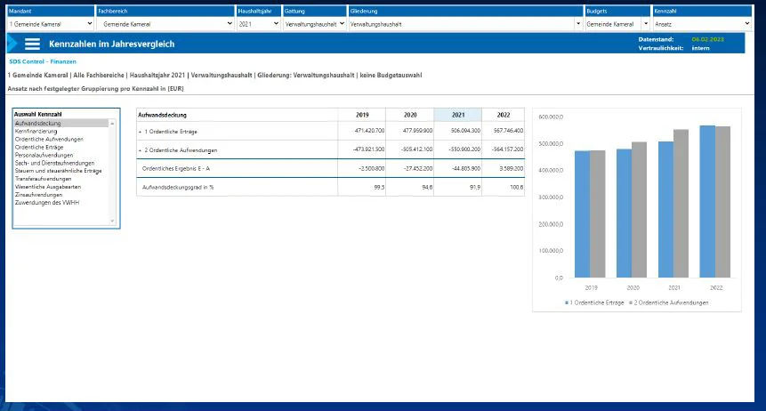This screenshot has height=411, width=766.
Task: Click the 2022 column header
Action: tap(504, 115)
